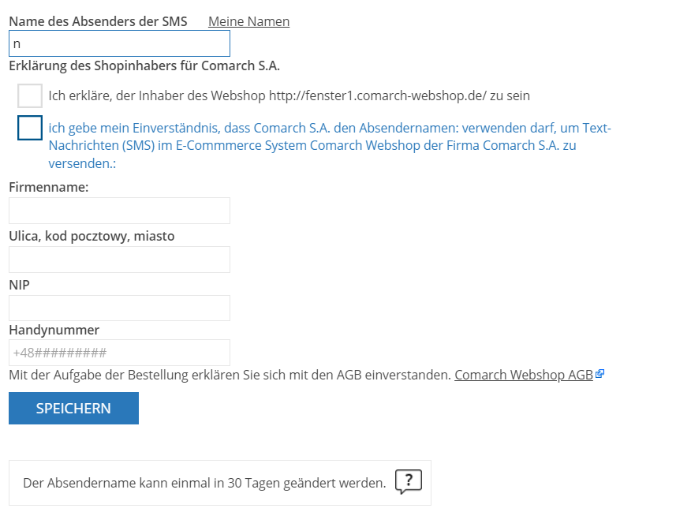Click the NIP input box
Viewport: 691px width, 512px height.
(x=119, y=308)
